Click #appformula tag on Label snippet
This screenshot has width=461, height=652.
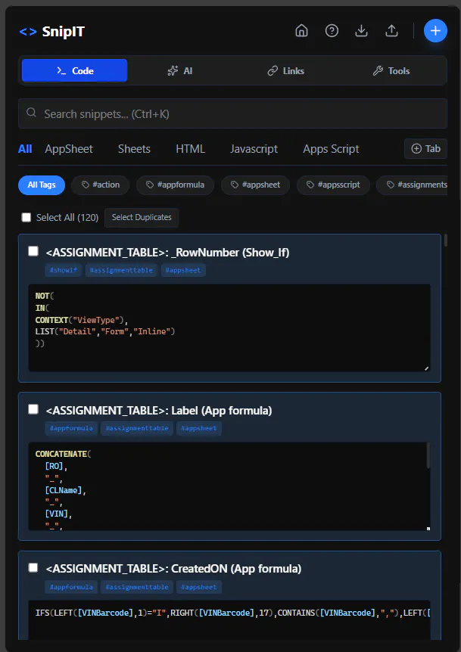(71, 428)
